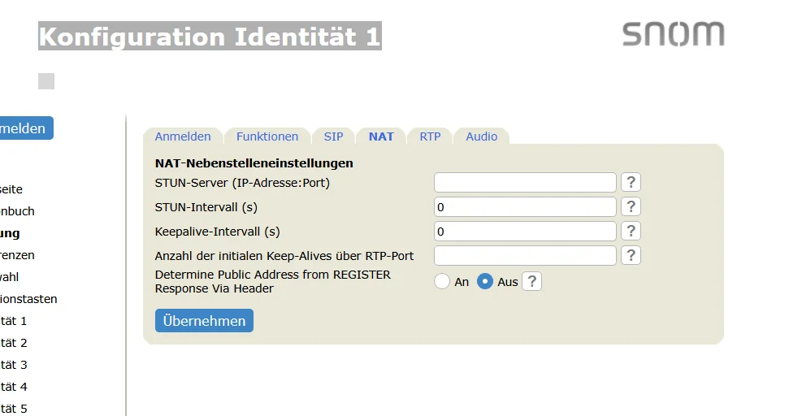Open help for REGISTER Response Via Header
Screen dimensions: 789x416
click(532, 281)
